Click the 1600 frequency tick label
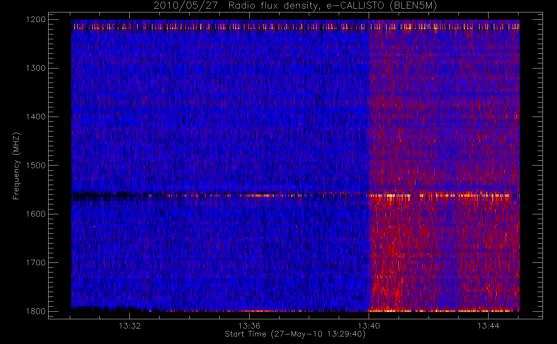 coord(36,214)
